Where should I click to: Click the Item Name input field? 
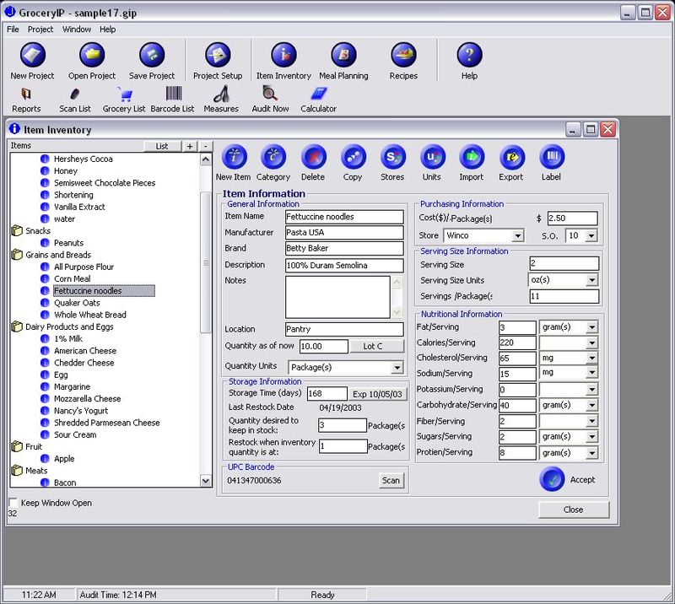(344, 217)
